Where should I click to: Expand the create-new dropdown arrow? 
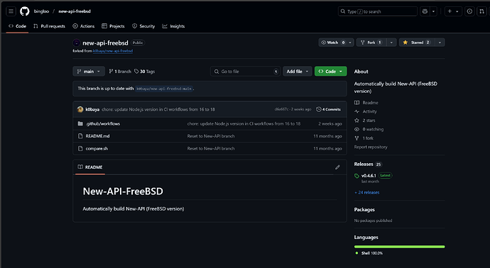tap(457, 11)
